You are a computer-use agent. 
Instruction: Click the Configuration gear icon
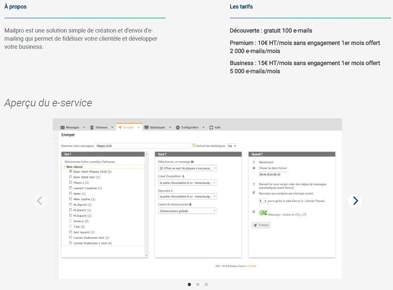click(178, 127)
